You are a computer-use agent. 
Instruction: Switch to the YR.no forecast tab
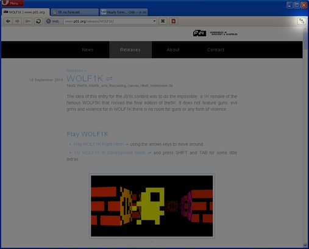pos(74,12)
